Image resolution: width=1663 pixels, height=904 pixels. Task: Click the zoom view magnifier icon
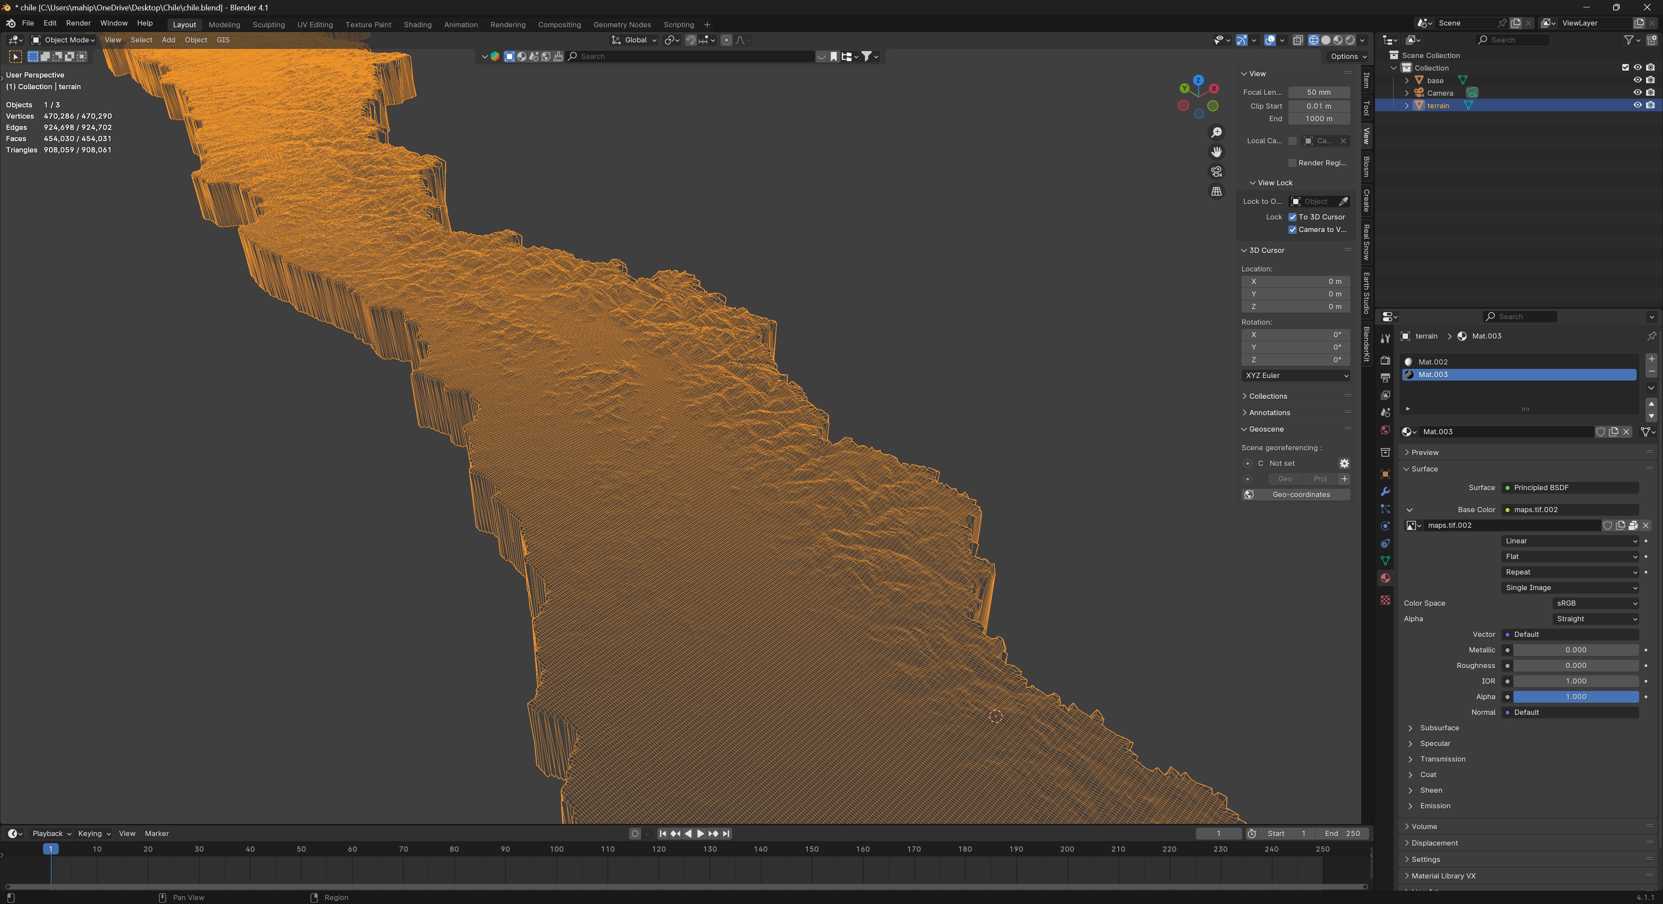[1216, 132]
